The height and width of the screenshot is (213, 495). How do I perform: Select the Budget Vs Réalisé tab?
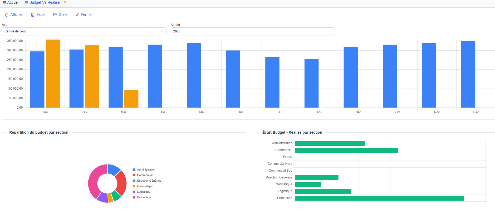(45, 2)
